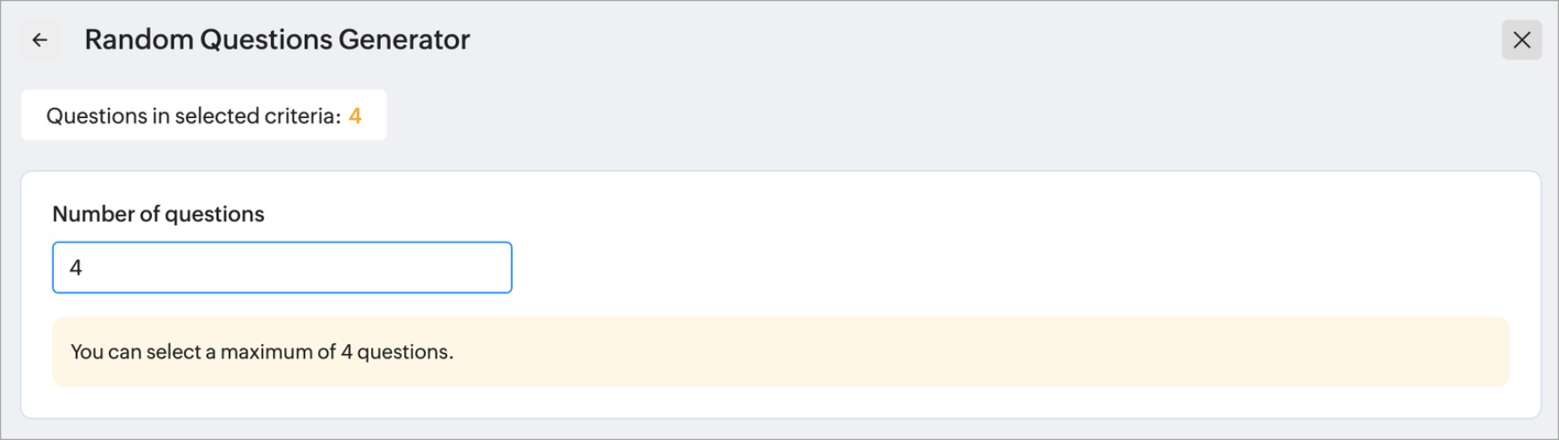Close the Random Questions Generator panel
1559x440 pixels.
coord(1521,40)
